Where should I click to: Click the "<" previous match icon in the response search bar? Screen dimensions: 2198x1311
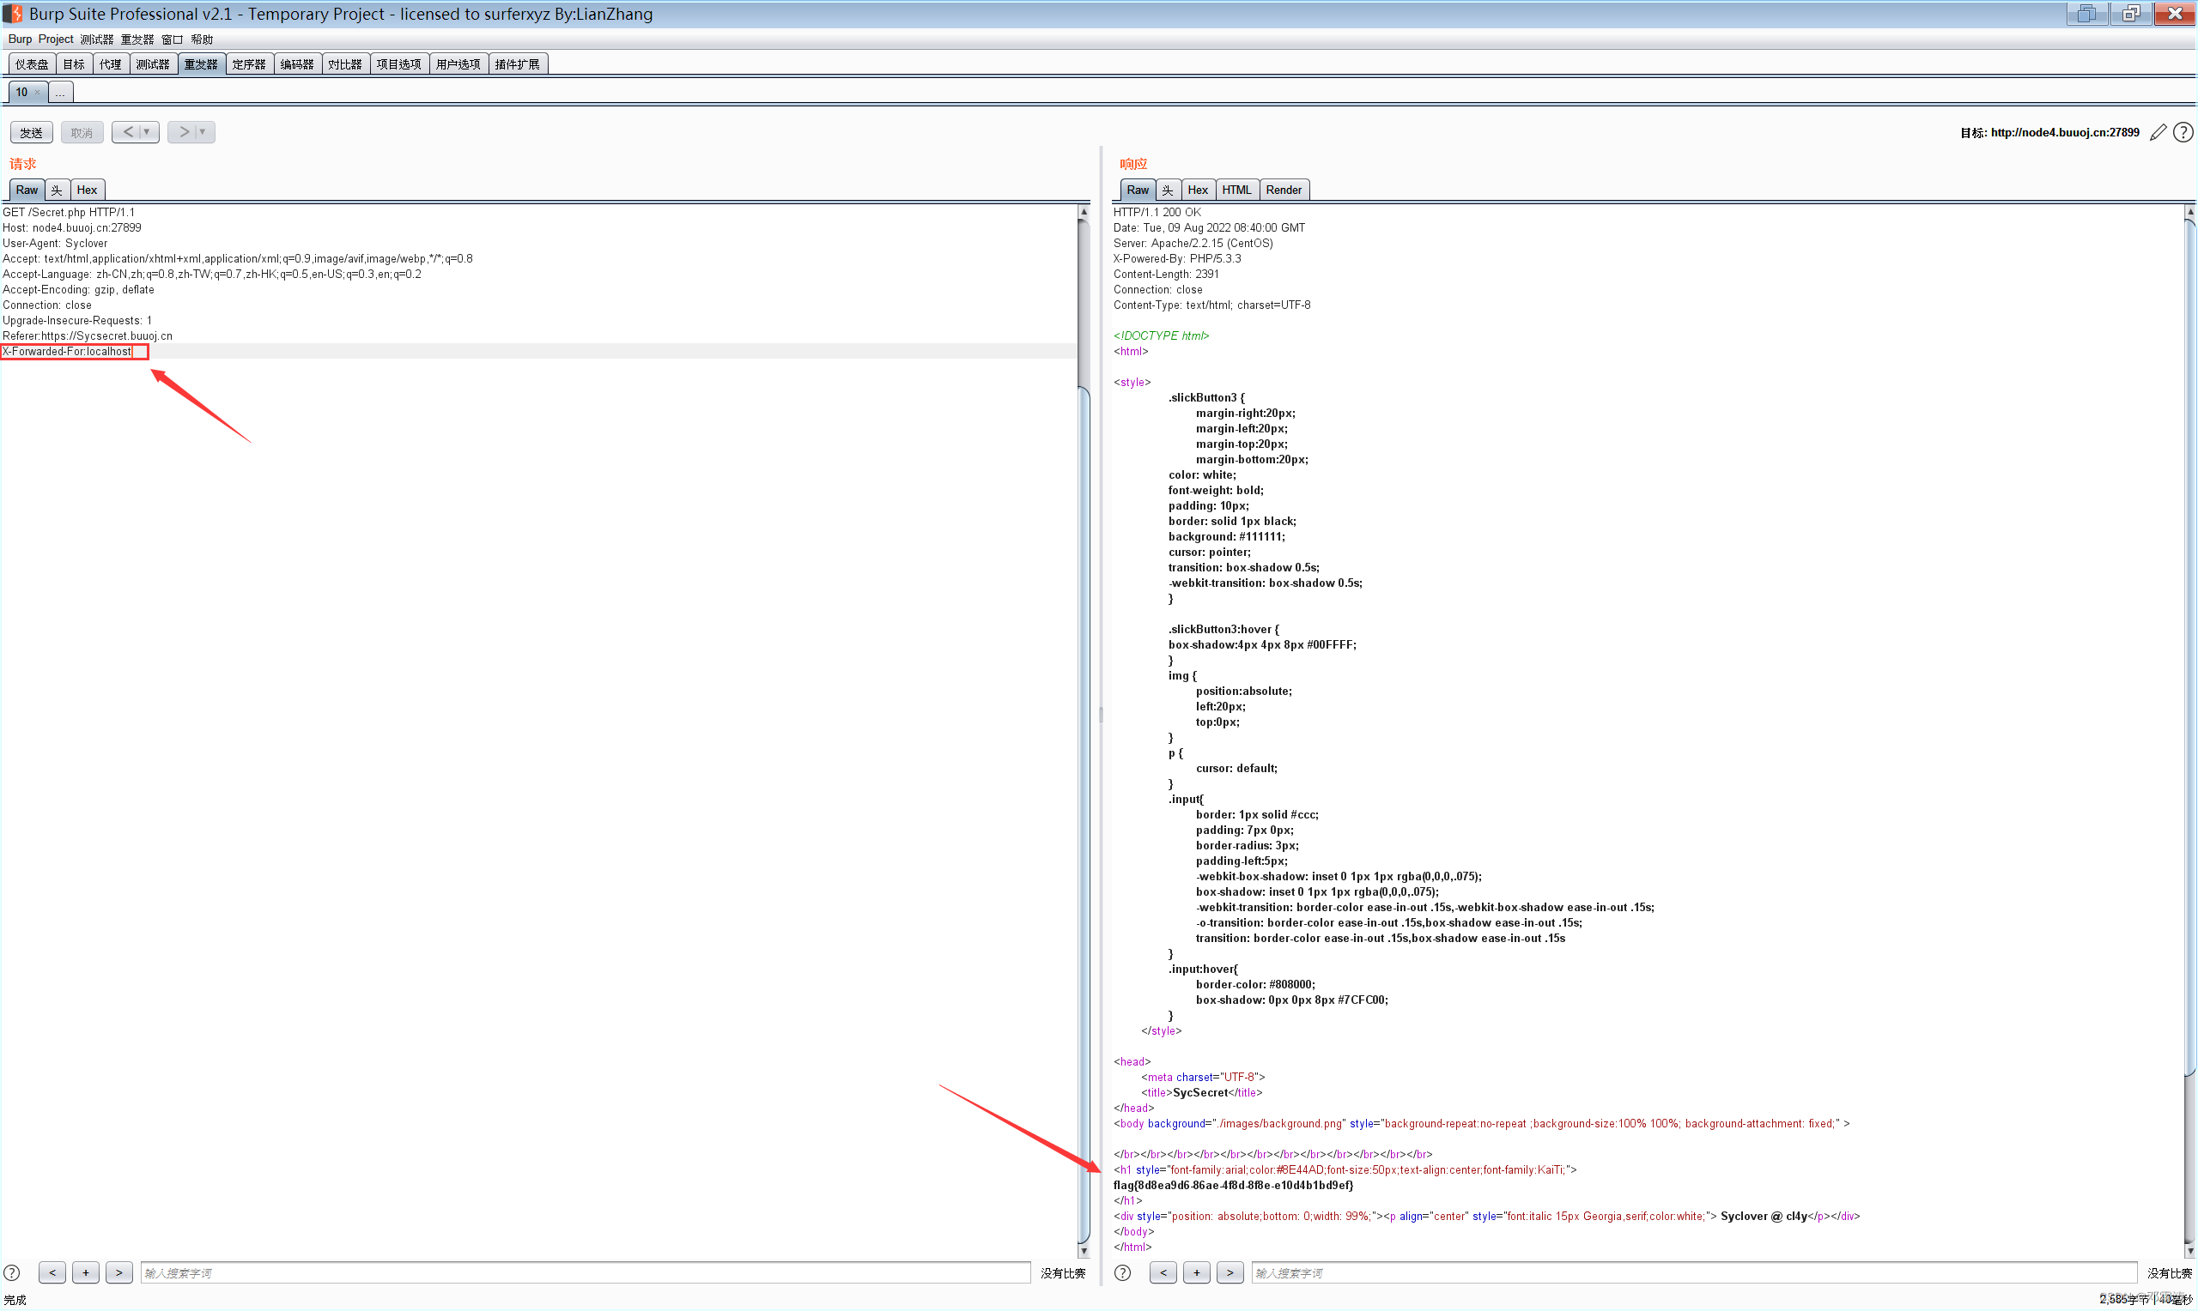coord(1163,1272)
